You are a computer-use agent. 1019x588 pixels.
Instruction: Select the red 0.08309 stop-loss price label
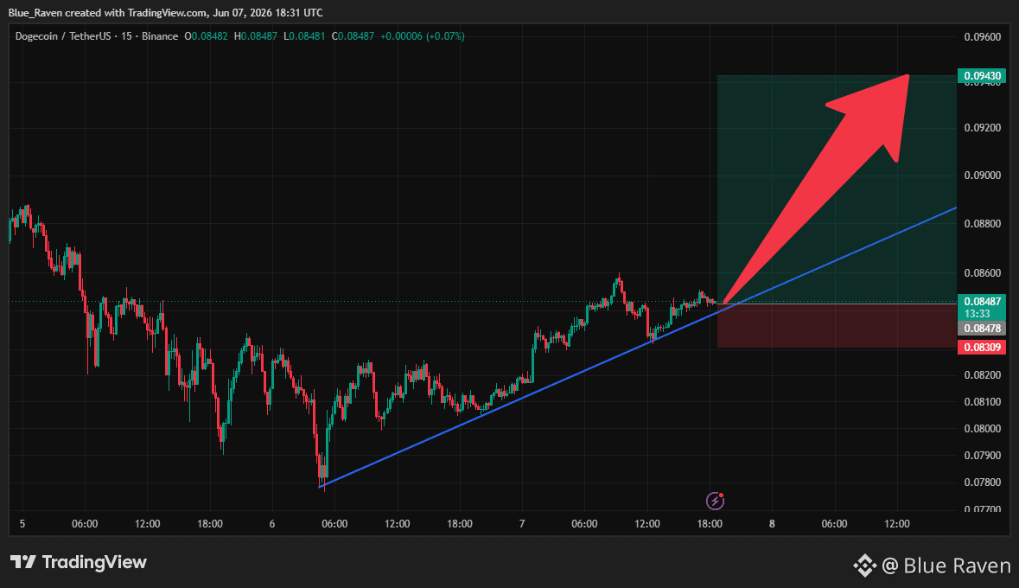point(982,348)
